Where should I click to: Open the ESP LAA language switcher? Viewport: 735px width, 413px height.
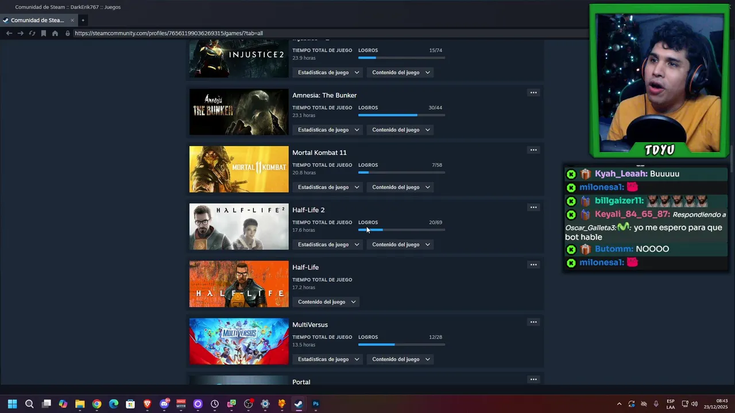[x=671, y=404]
